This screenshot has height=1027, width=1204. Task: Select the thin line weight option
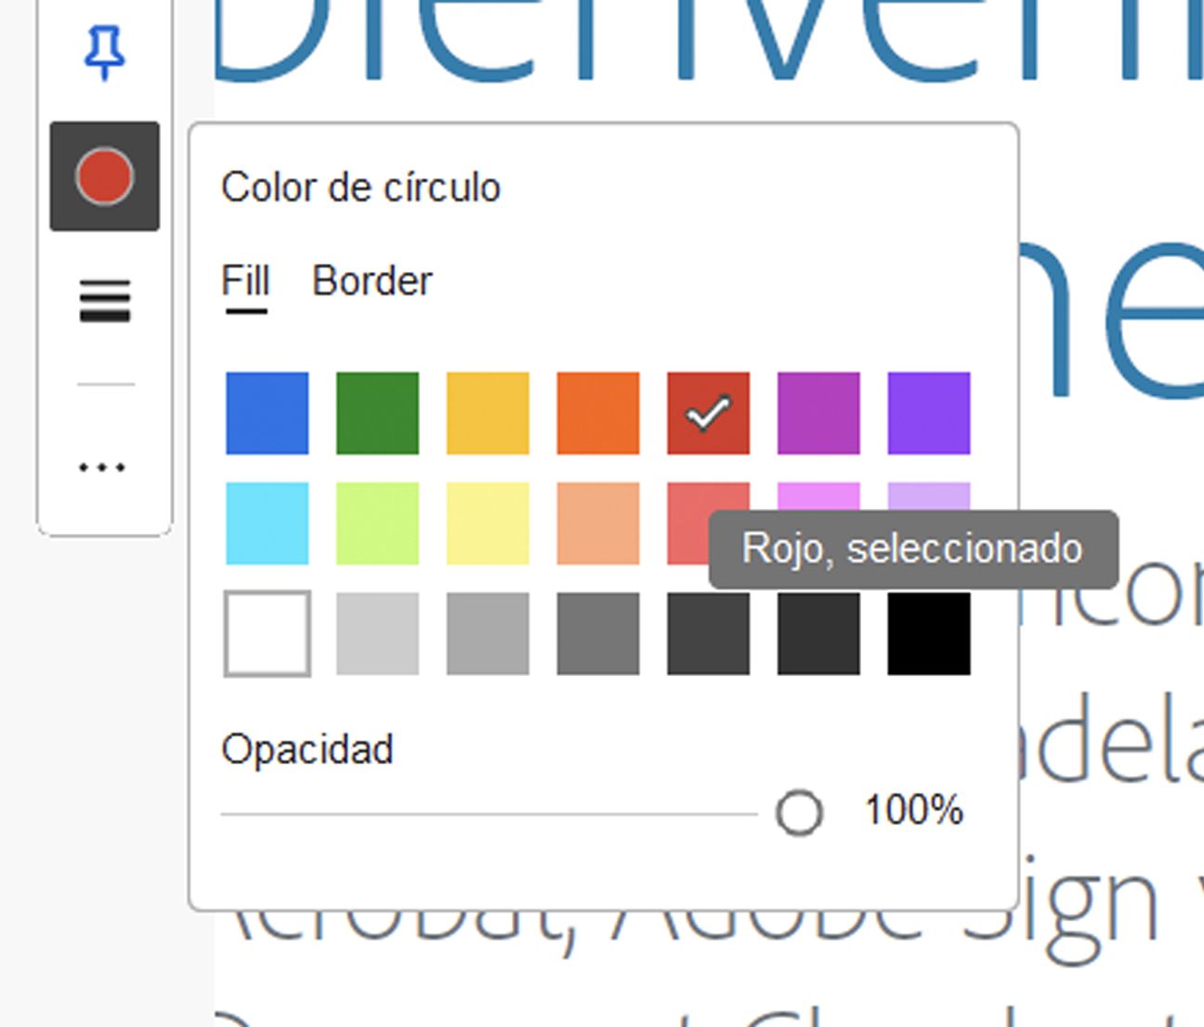pos(105,386)
